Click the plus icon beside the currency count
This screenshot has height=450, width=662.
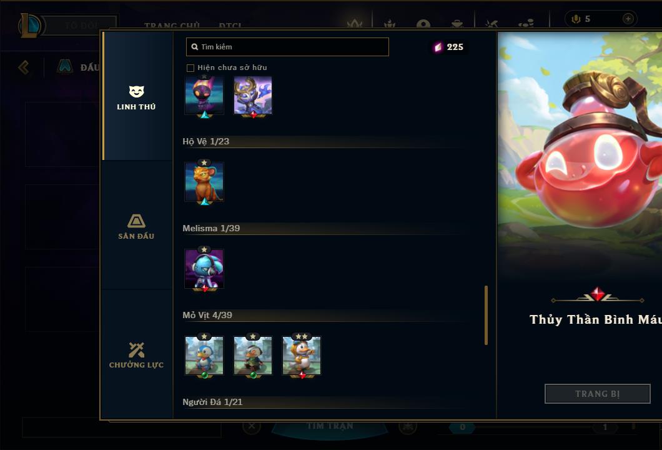[x=628, y=19]
